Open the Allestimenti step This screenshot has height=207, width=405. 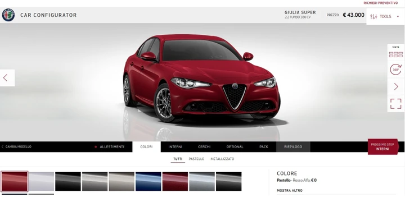[112, 147]
